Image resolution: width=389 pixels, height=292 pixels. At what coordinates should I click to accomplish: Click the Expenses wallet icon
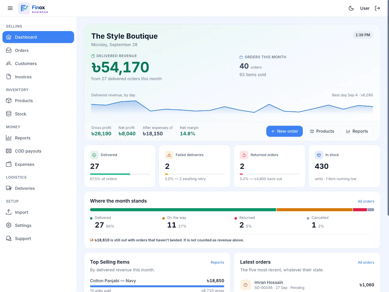click(9, 164)
